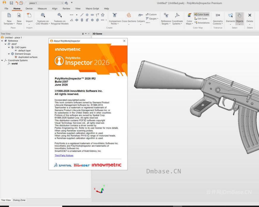259x207 pixels.
Task: Select the distance feature icon
Action: [71, 15]
